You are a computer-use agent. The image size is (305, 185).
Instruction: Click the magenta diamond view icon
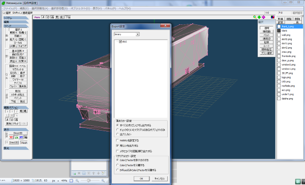point(263,17)
